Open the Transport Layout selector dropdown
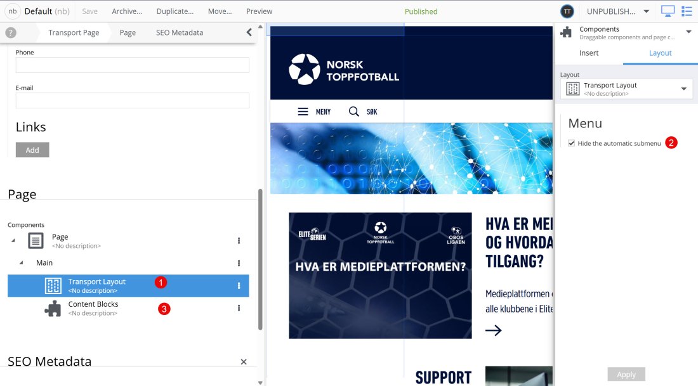The width and height of the screenshot is (698, 386). (x=683, y=89)
